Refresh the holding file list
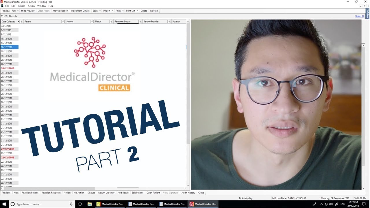Viewport: 370px width, 208px height. (x=154, y=11)
